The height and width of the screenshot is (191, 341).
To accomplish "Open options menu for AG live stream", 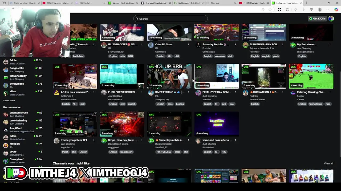I will pyautogui.click(x=94, y=92).
